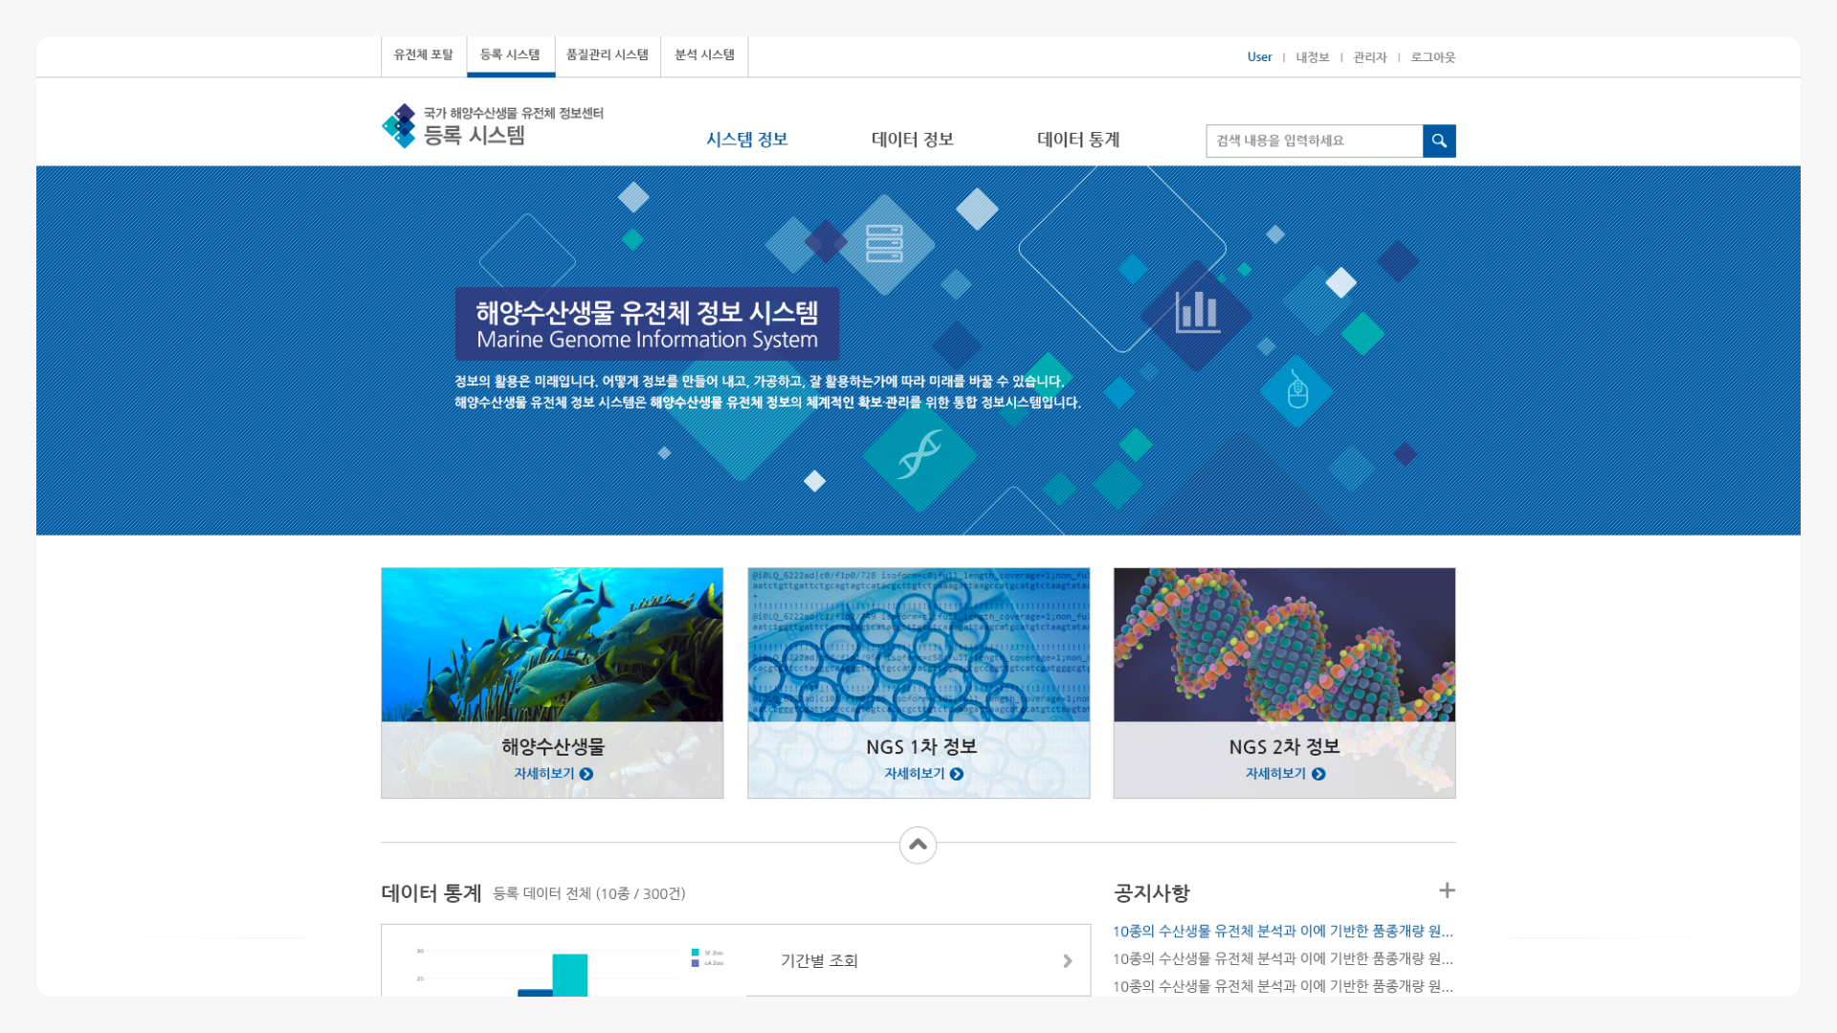This screenshot has width=1837, height=1033.
Task: Open the 내정보 link
Action: pyautogui.click(x=1311, y=56)
